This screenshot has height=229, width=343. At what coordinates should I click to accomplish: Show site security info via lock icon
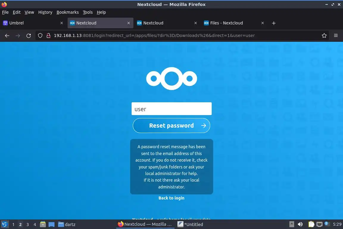tap(48, 35)
